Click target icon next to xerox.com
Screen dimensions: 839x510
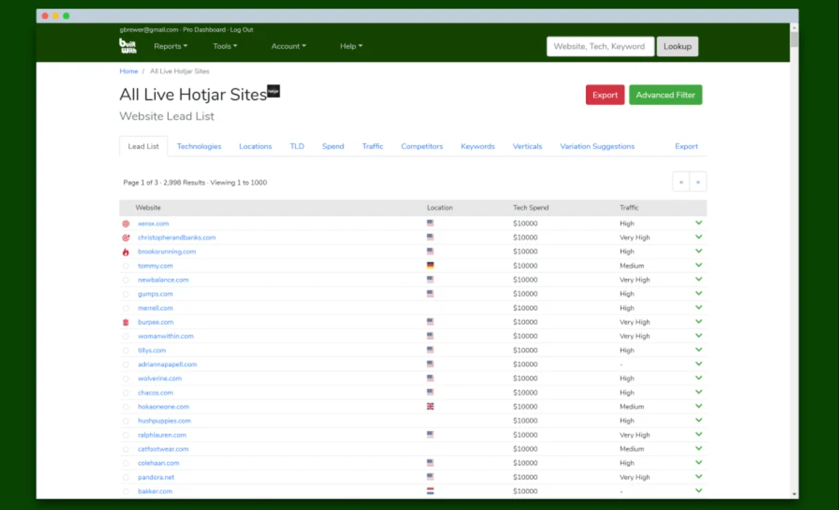(126, 224)
